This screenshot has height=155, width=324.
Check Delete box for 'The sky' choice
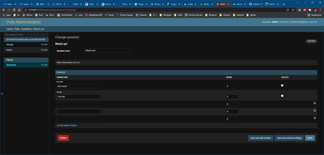[282, 96]
